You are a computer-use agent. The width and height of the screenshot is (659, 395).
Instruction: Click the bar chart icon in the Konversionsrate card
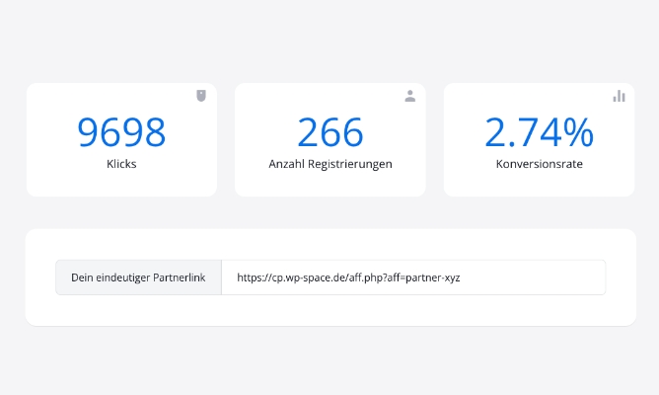[619, 96]
